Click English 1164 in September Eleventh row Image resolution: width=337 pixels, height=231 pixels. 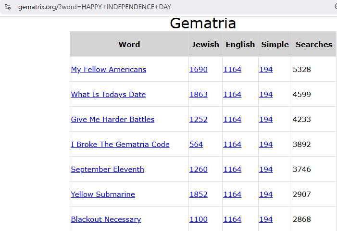coord(232,170)
